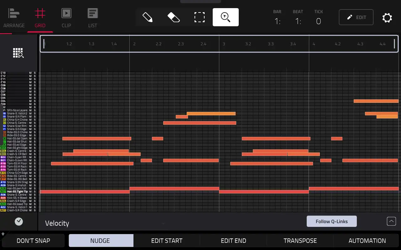
Task: Select China-S. Centre note near 2.2
Action: tap(200, 123)
